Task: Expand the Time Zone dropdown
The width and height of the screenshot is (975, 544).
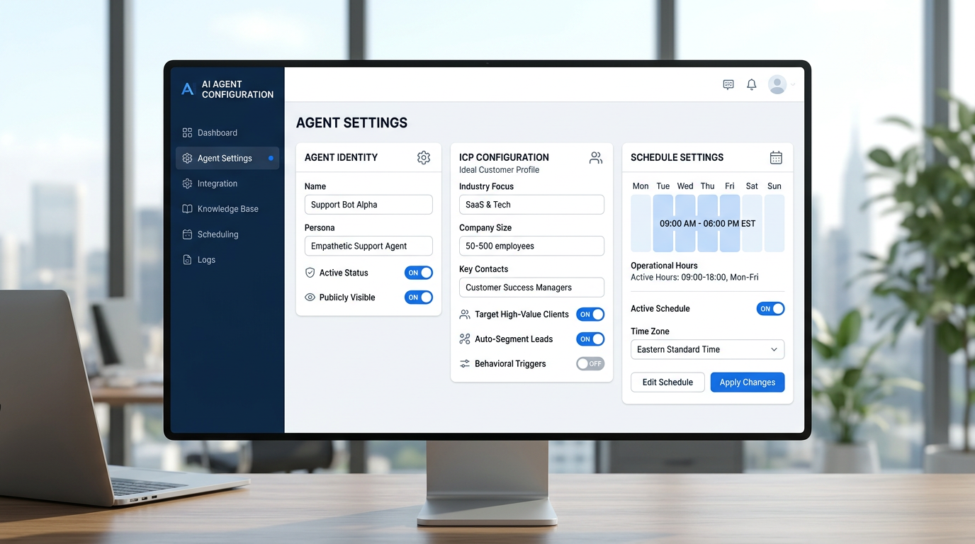Action: click(x=707, y=350)
